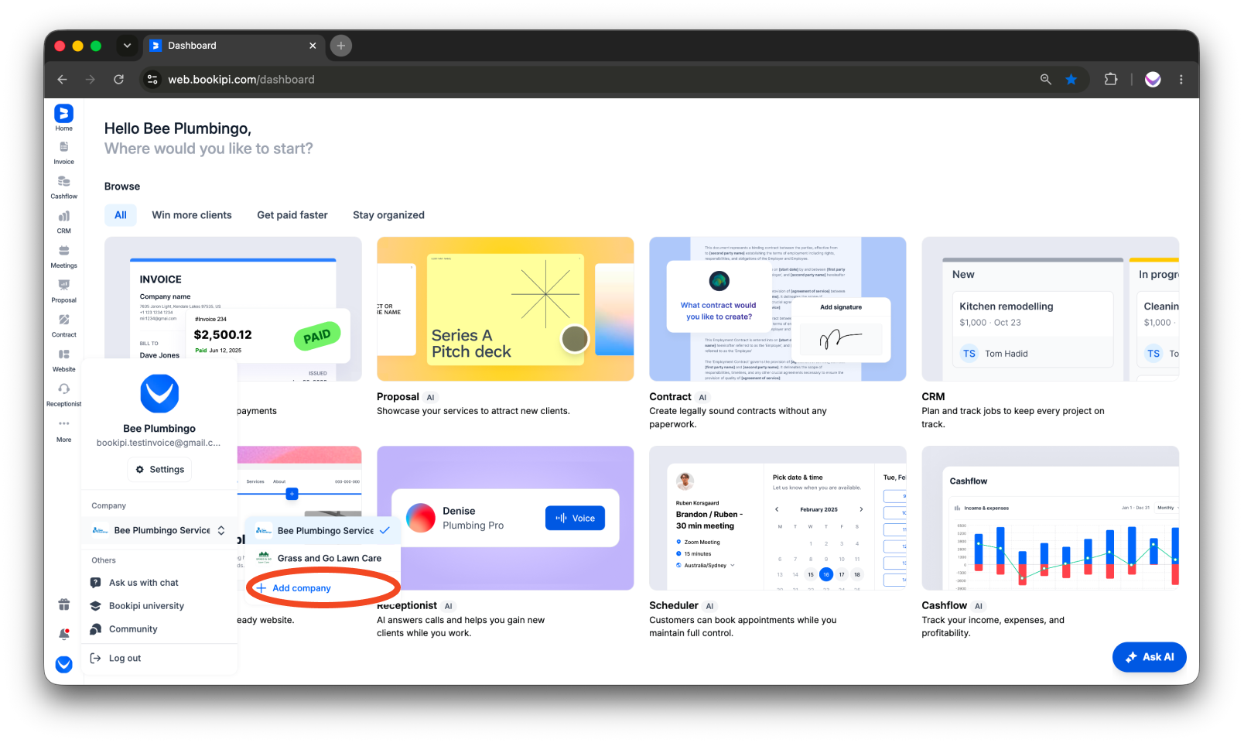View site information for web.bookipi.com
Viewport: 1244px width, 743px height.
coord(152,79)
